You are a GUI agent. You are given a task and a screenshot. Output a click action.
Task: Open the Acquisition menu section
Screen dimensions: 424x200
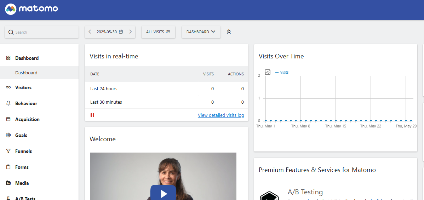coord(27,119)
